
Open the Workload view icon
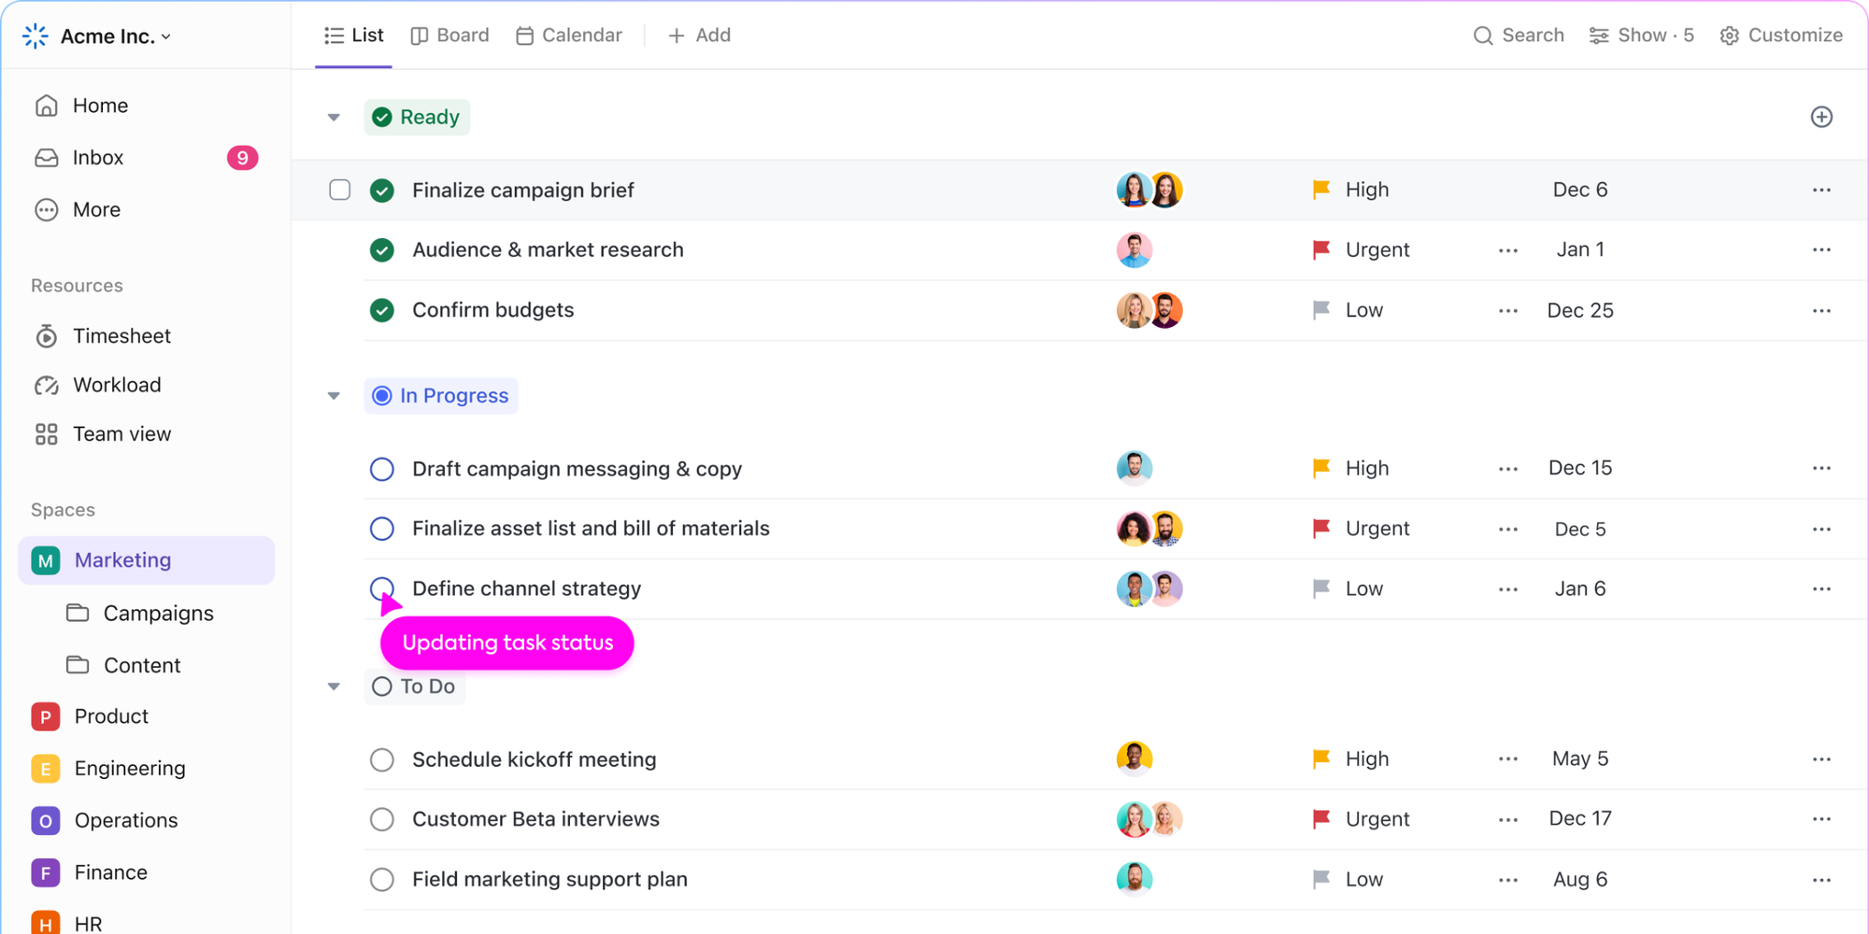point(46,385)
